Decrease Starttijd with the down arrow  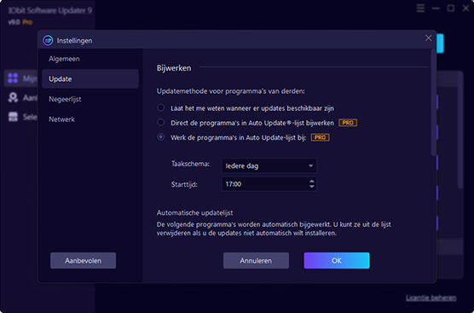pos(312,187)
